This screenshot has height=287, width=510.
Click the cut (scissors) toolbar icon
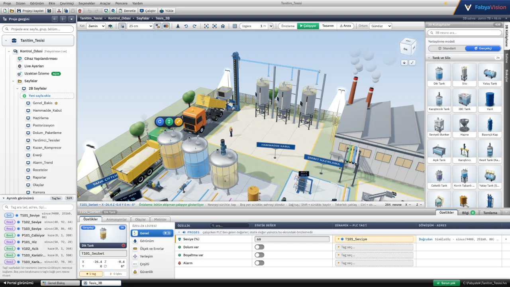point(59,11)
